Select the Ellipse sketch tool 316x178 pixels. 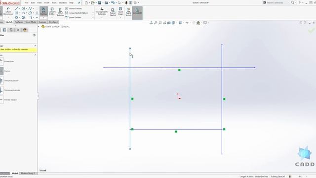tap(30, 13)
